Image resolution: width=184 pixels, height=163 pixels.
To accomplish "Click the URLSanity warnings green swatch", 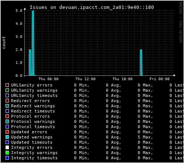I will (x=7, y=90).
